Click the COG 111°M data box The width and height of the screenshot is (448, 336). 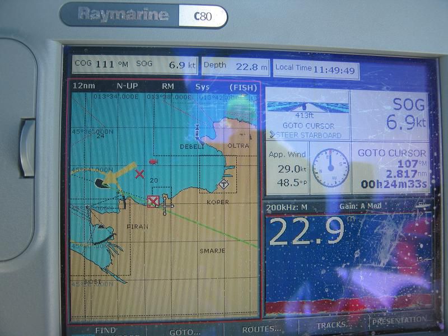click(101, 64)
